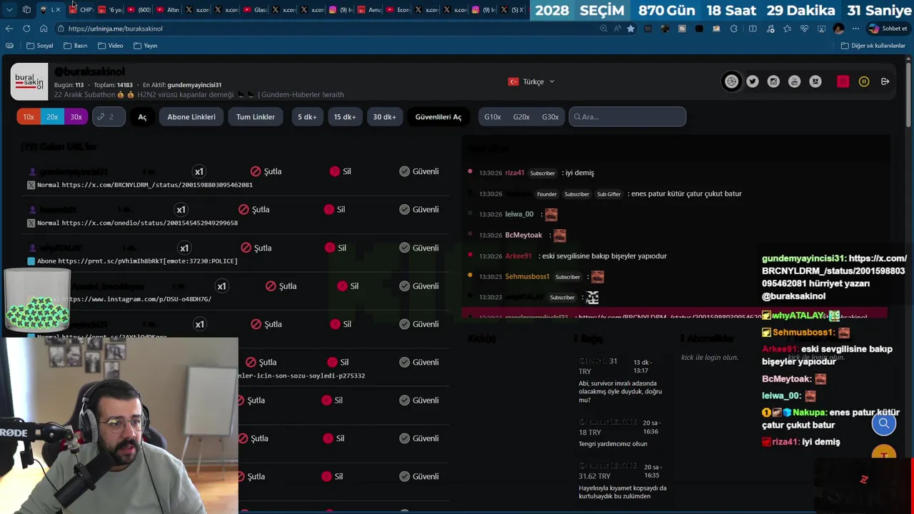Mark the onedio URL row as Güvenli

click(419, 209)
